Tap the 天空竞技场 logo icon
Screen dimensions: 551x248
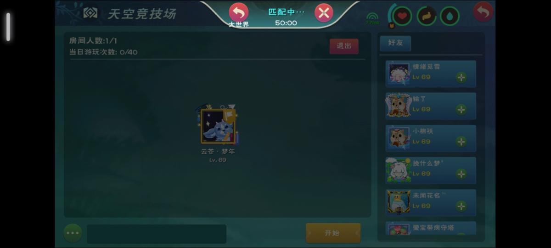tap(90, 13)
